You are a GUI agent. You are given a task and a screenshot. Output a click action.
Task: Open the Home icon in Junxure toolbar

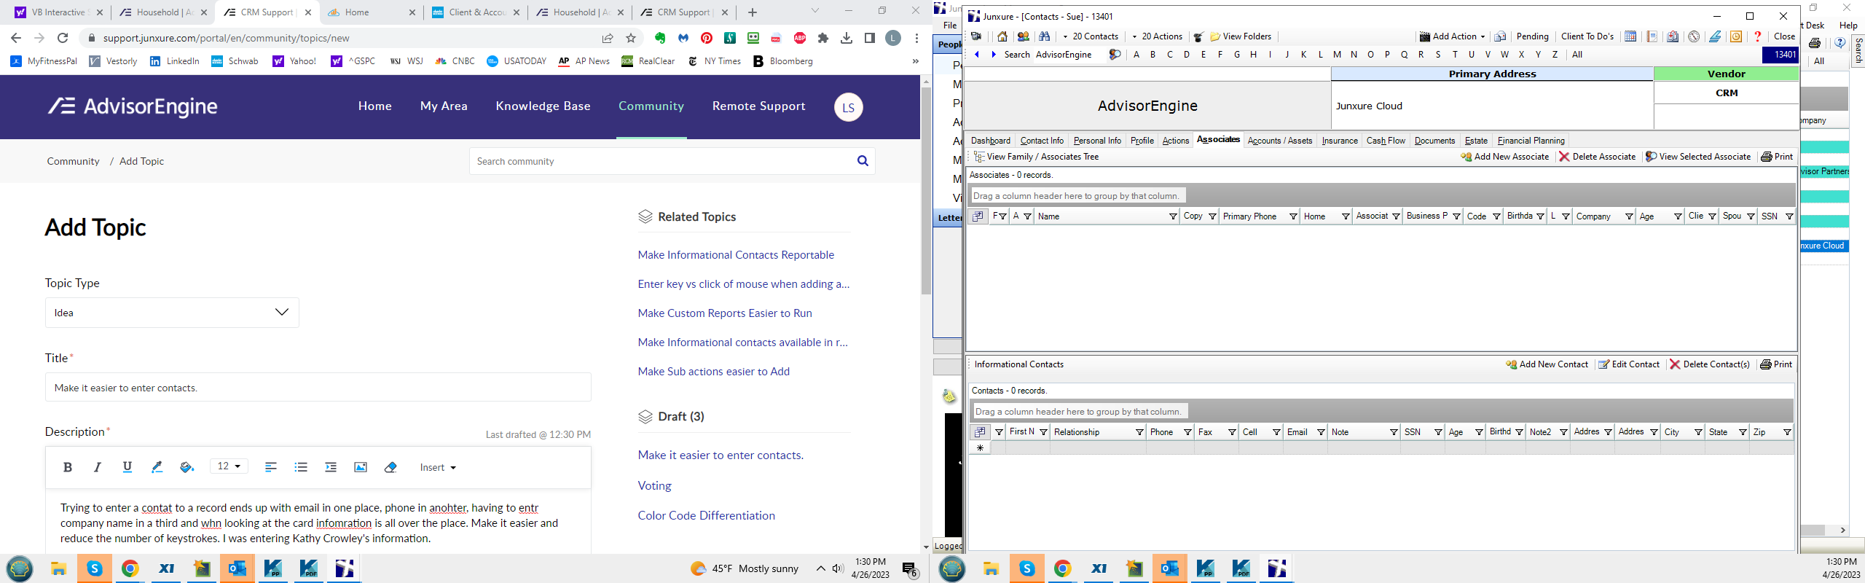click(1002, 36)
